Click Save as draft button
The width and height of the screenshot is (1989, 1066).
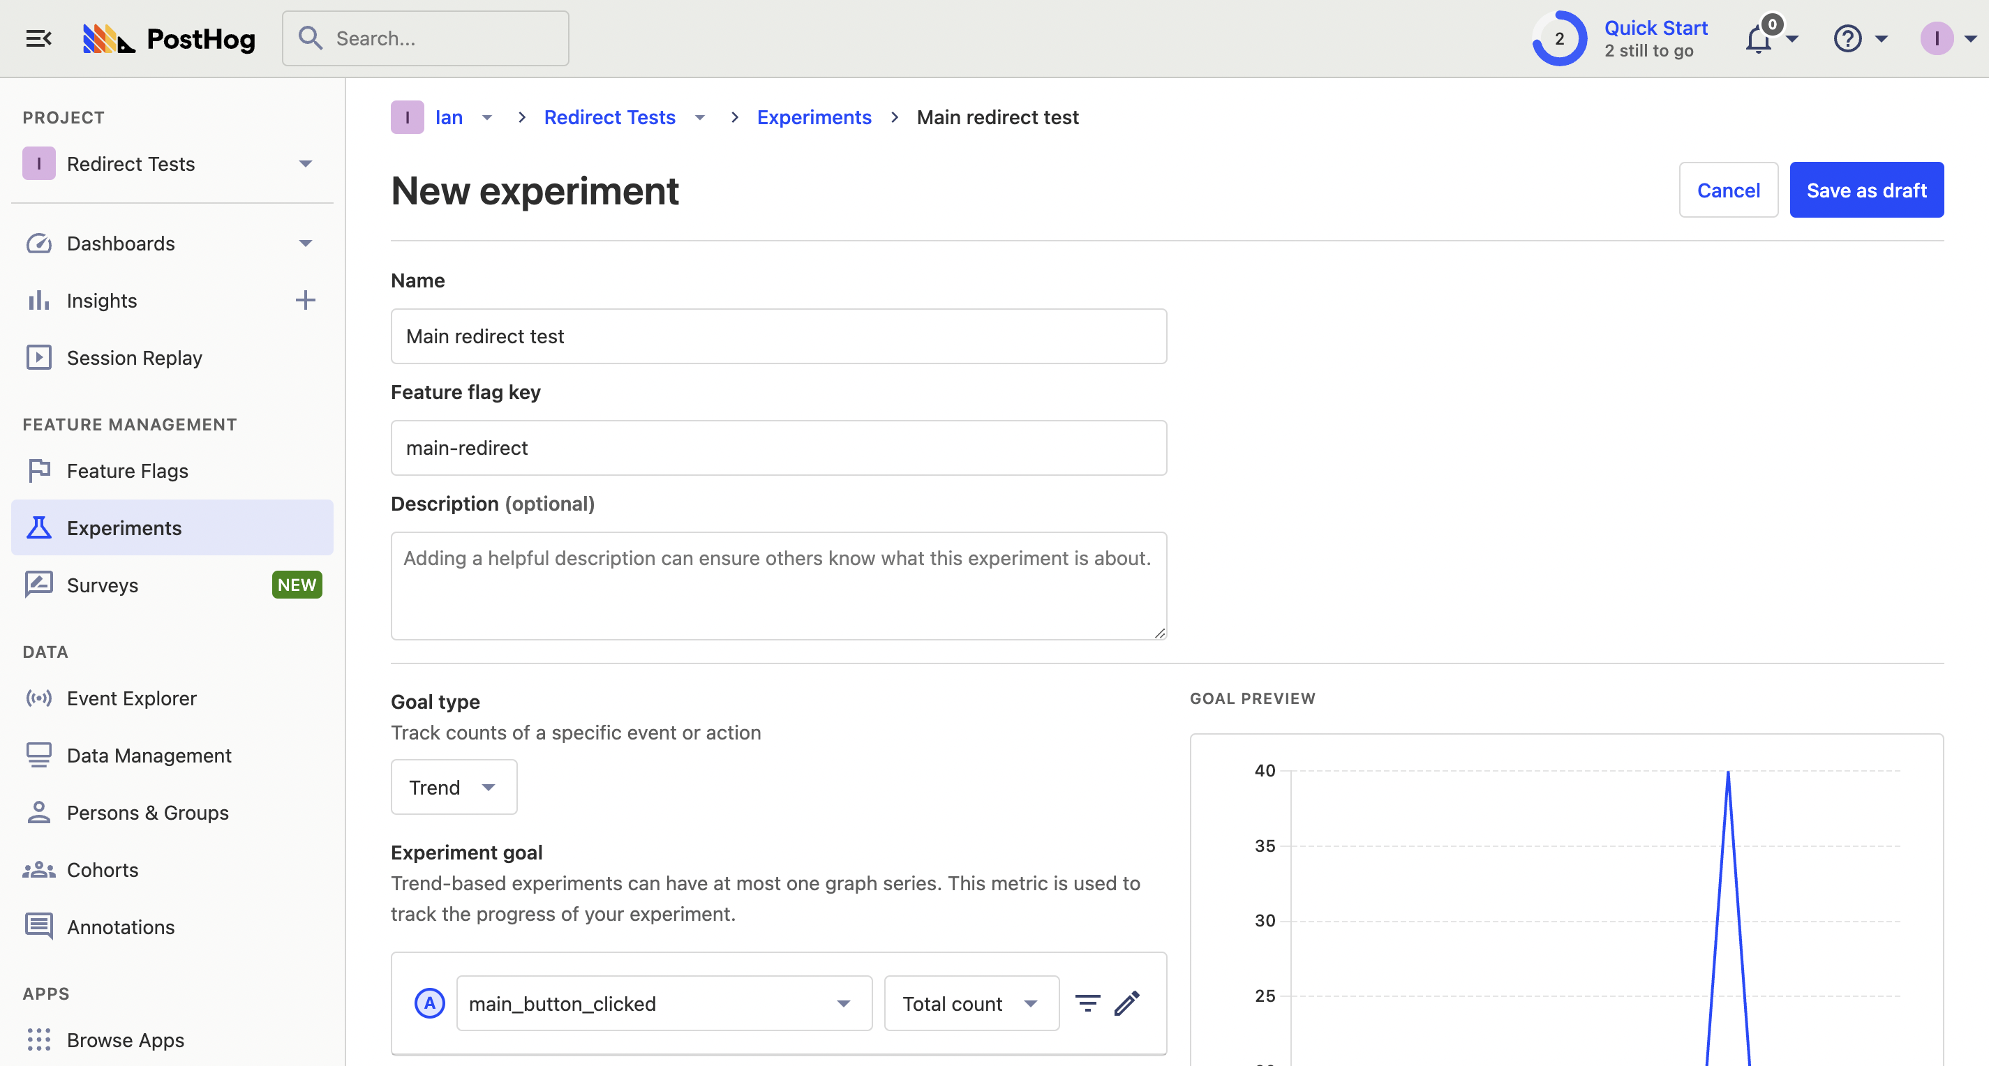[1867, 189]
